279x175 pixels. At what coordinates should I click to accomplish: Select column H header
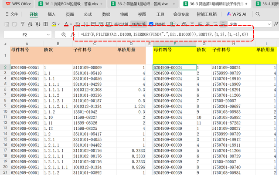pos(234,44)
